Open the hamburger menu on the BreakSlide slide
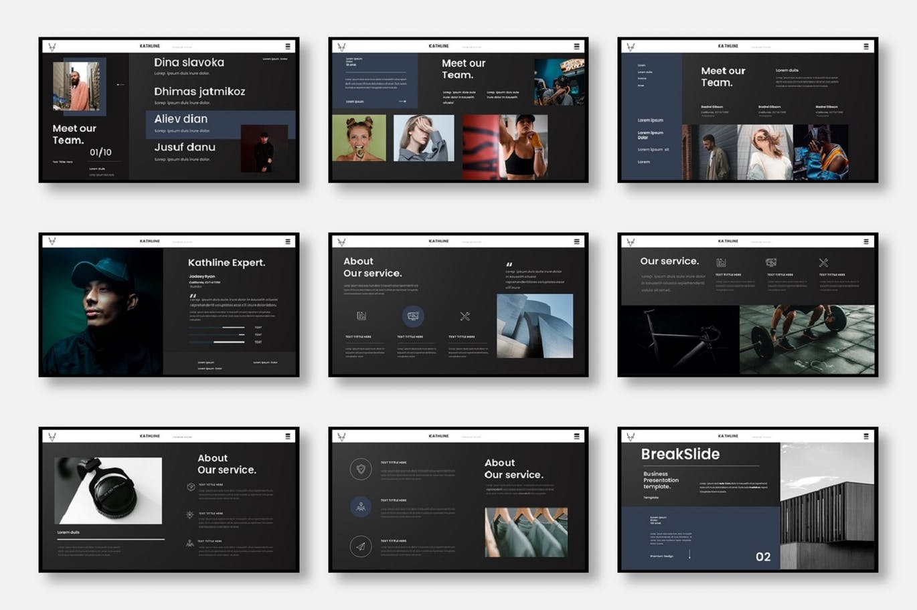This screenshot has height=610, width=917. [866, 436]
